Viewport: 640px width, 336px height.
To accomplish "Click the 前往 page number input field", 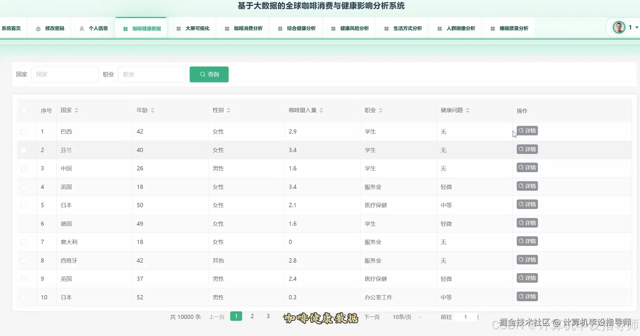I will click(465, 317).
